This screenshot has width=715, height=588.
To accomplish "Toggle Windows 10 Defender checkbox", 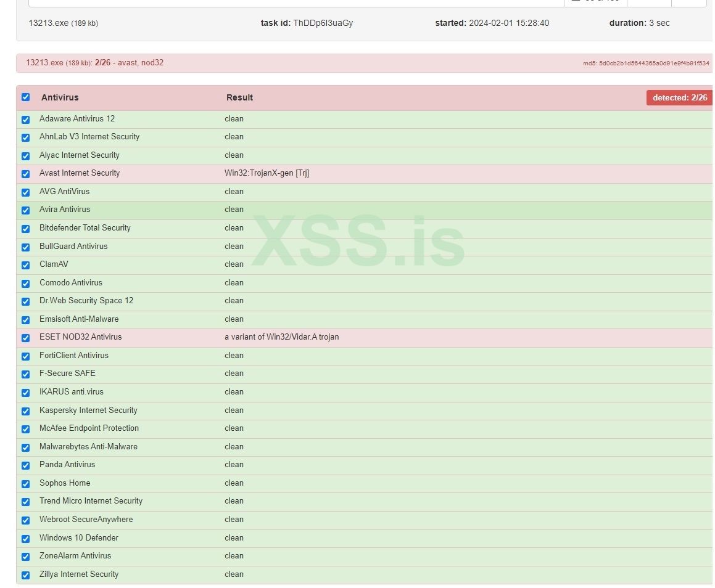I will [25, 539].
